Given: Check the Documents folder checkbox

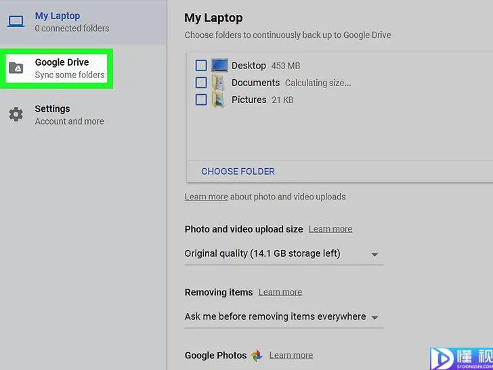Looking at the screenshot, I should pyautogui.click(x=201, y=83).
